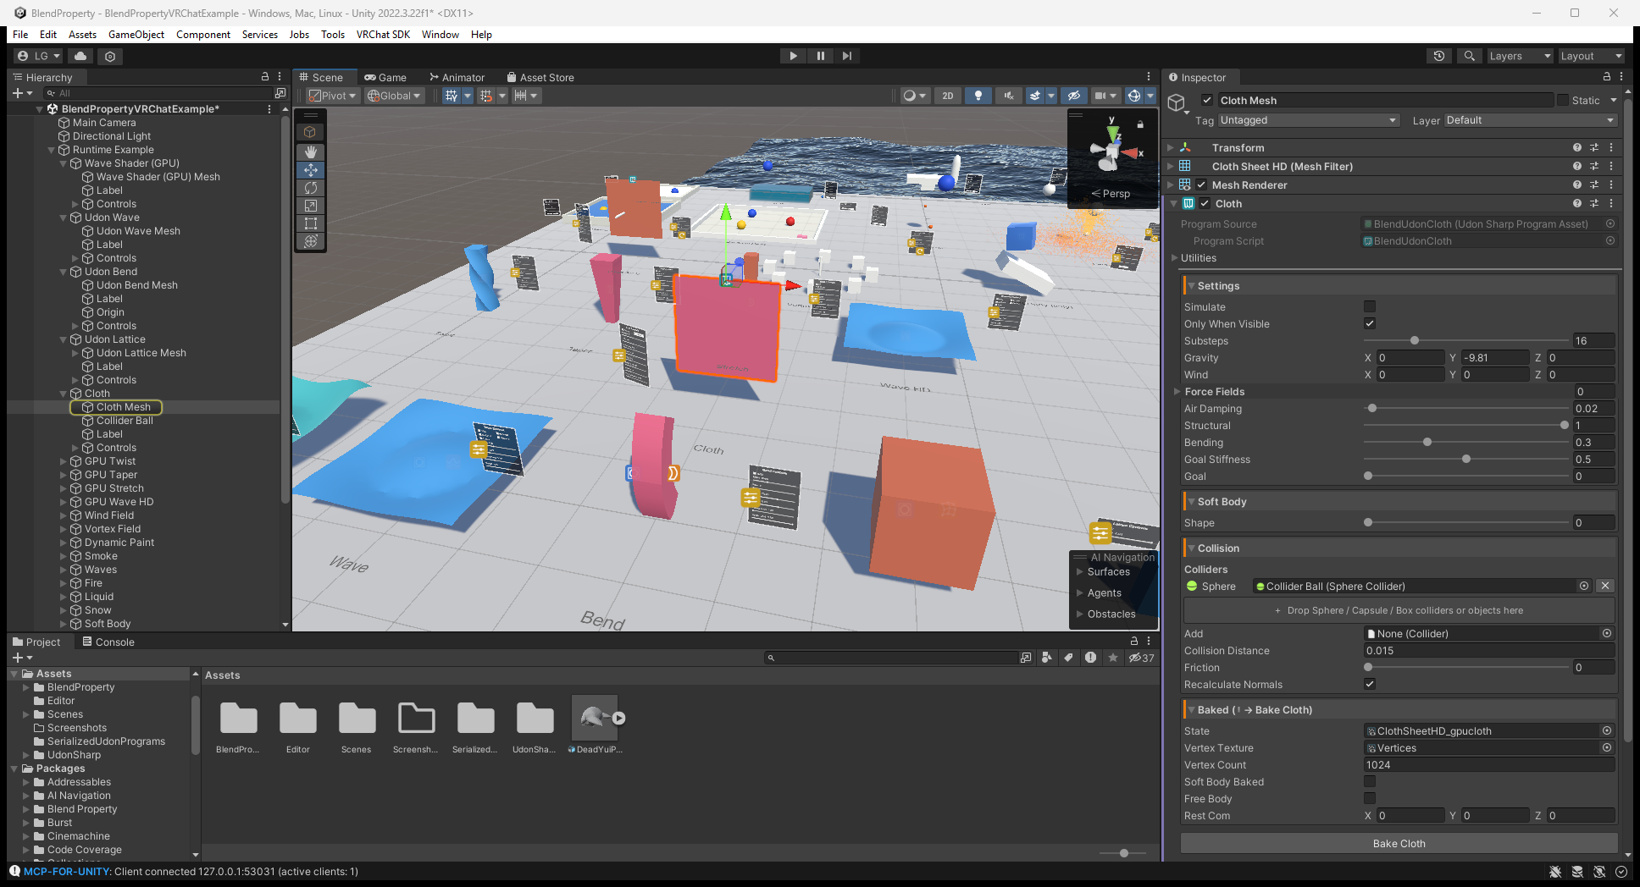Switch to the Game tab
This screenshot has width=1640, height=887.
[x=385, y=77]
